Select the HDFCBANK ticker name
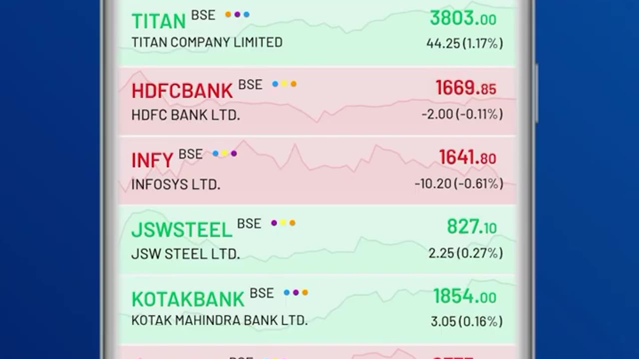This screenshot has height=359, width=639. coord(182,91)
